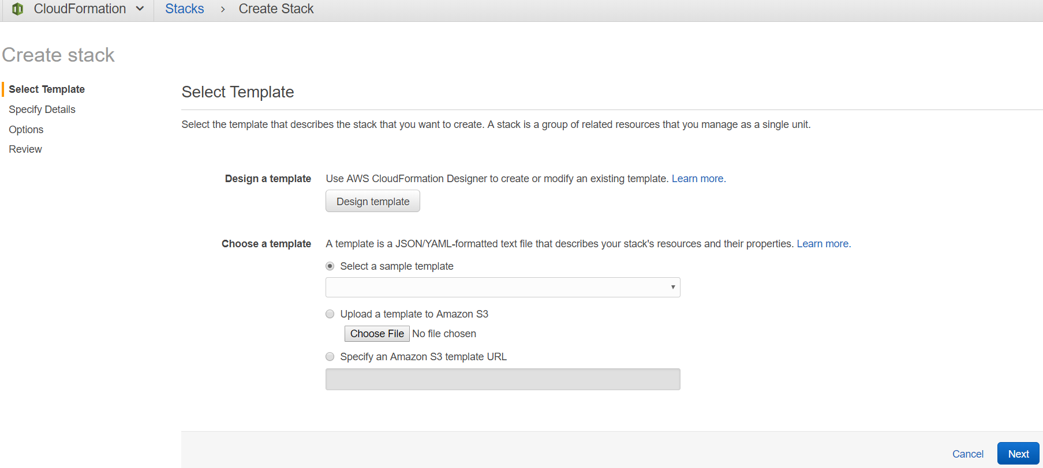The height and width of the screenshot is (468, 1043).
Task: Choose the Select a sample template option
Action: click(x=330, y=266)
